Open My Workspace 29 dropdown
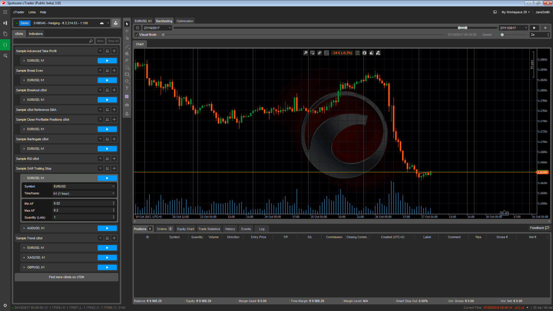This screenshot has width=553, height=311. coord(516,12)
